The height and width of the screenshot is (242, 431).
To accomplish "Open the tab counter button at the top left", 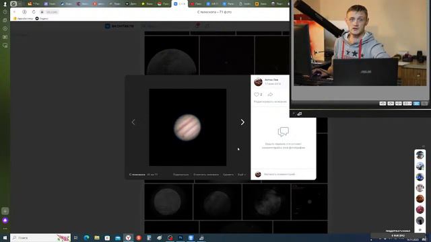I will (x=13, y=4).
